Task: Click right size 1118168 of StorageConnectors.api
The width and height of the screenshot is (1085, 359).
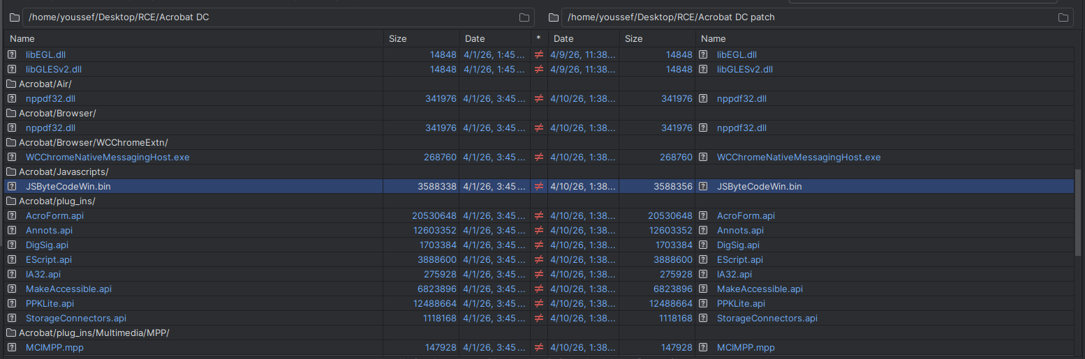Action: pos(676,318)
